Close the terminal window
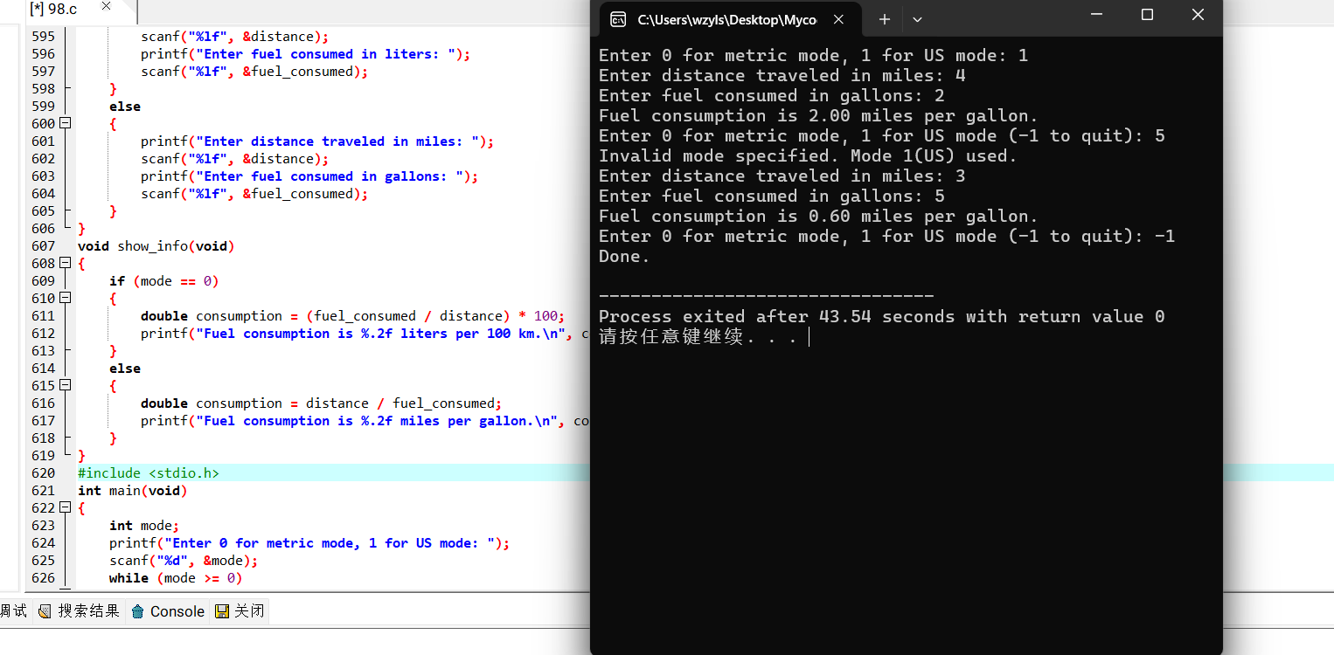This screenshot has width=1334, height=655. (x=1198, y=15)
